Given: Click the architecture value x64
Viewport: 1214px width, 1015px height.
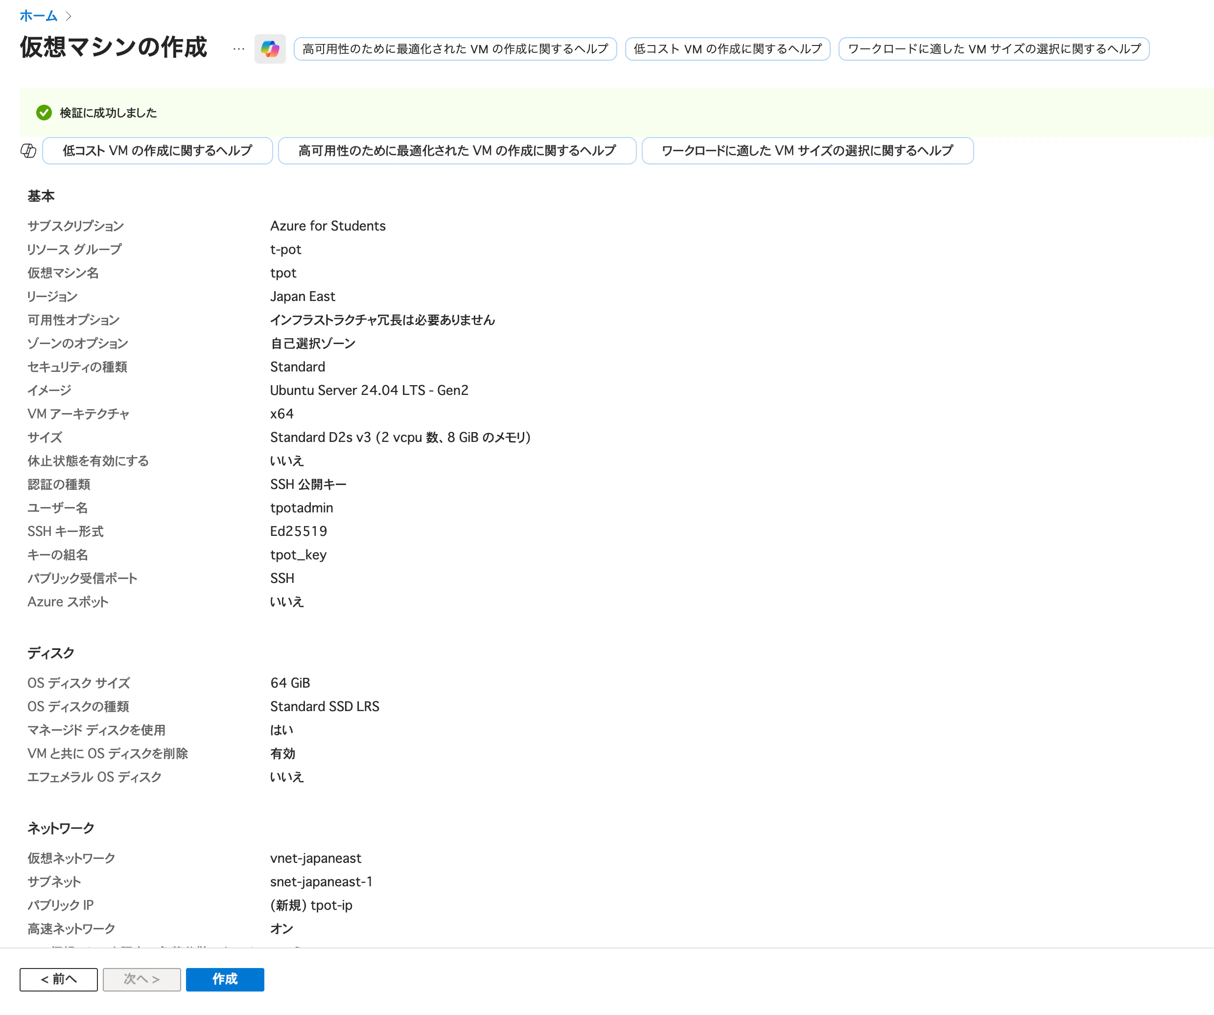Looking at the screenshot, I should [282, 414].
